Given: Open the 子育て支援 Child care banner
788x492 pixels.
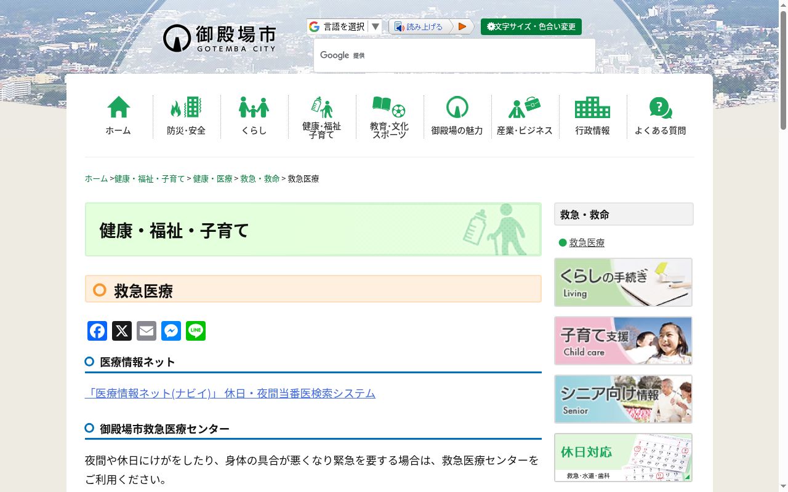Looking at the screenshot, I should pos(623,341).
